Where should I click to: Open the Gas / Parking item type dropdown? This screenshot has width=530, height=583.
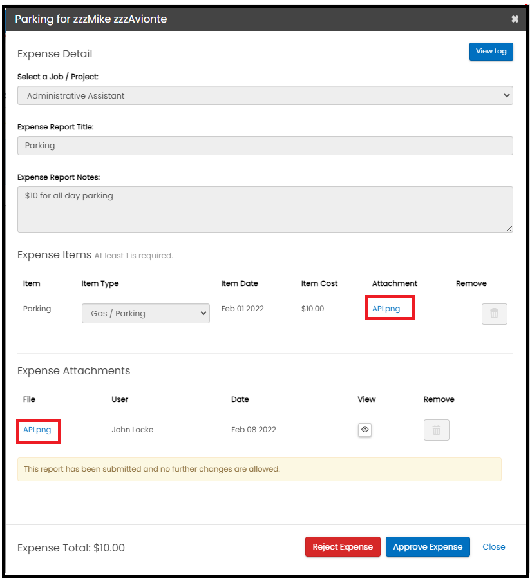(x=146, y=314)
